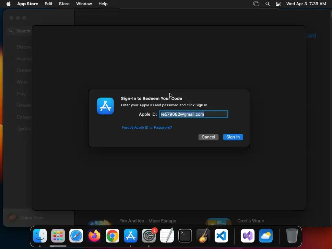This screenshot has height=249, width=332.
Task: Select Play in App Store sidebar
Action: (21, 94)
